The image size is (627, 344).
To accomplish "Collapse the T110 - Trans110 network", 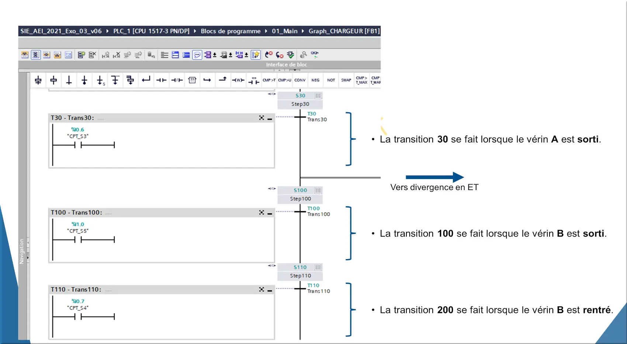I will tap(270, 290).
